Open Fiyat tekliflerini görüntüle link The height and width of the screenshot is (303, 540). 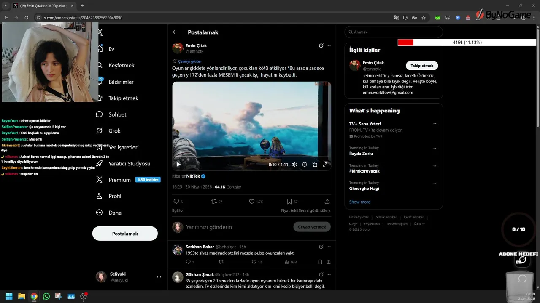point(306,210)
